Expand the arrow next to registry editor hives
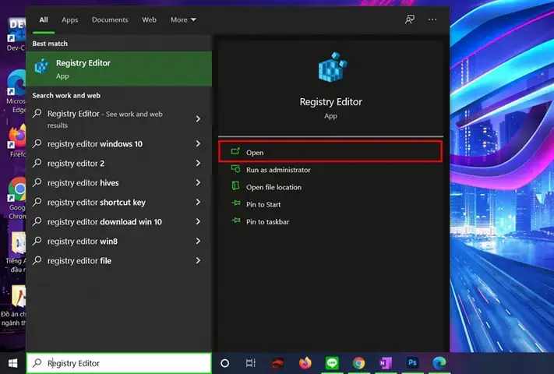The width and height of the screenshot is (554, 374). [198, 182]
